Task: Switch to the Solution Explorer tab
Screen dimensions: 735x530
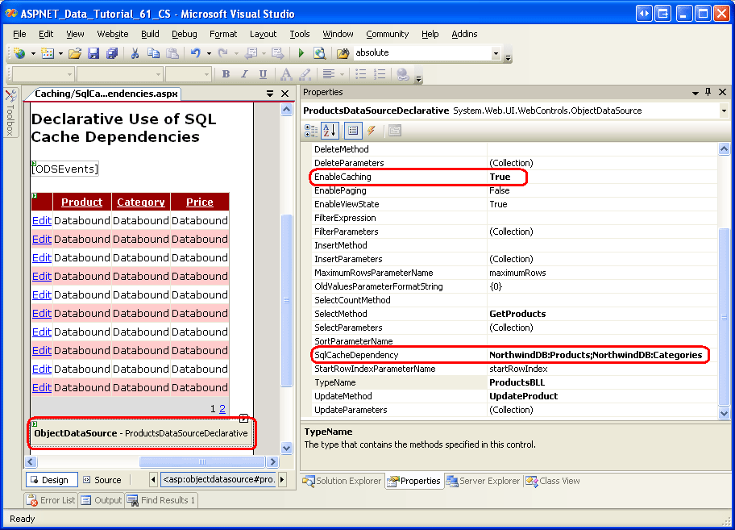Action: click(342, 481)
